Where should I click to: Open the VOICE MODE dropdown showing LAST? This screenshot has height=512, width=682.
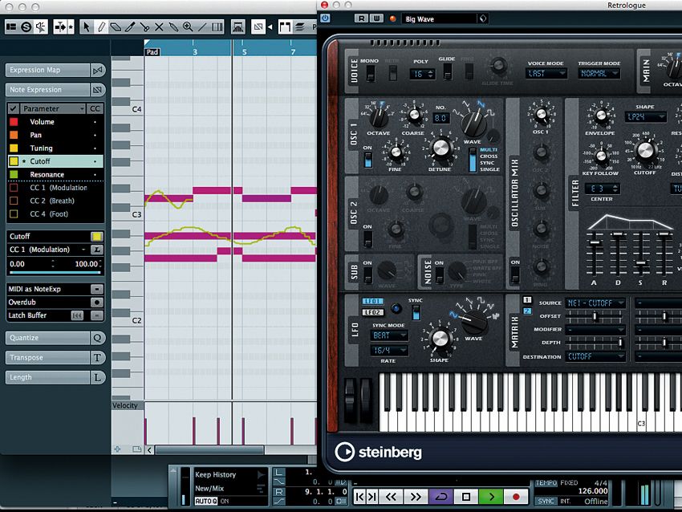pyautogui.click(x=546, y=73)
